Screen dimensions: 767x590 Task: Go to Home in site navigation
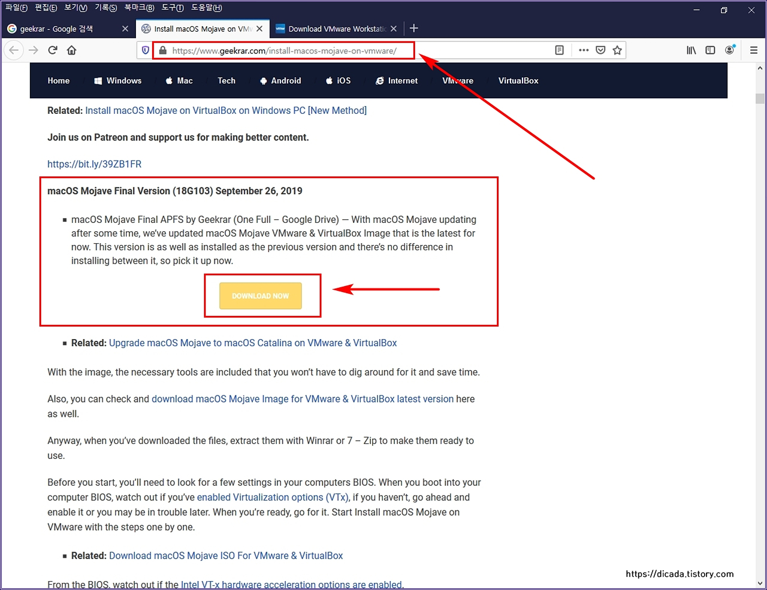click(59, 81)
